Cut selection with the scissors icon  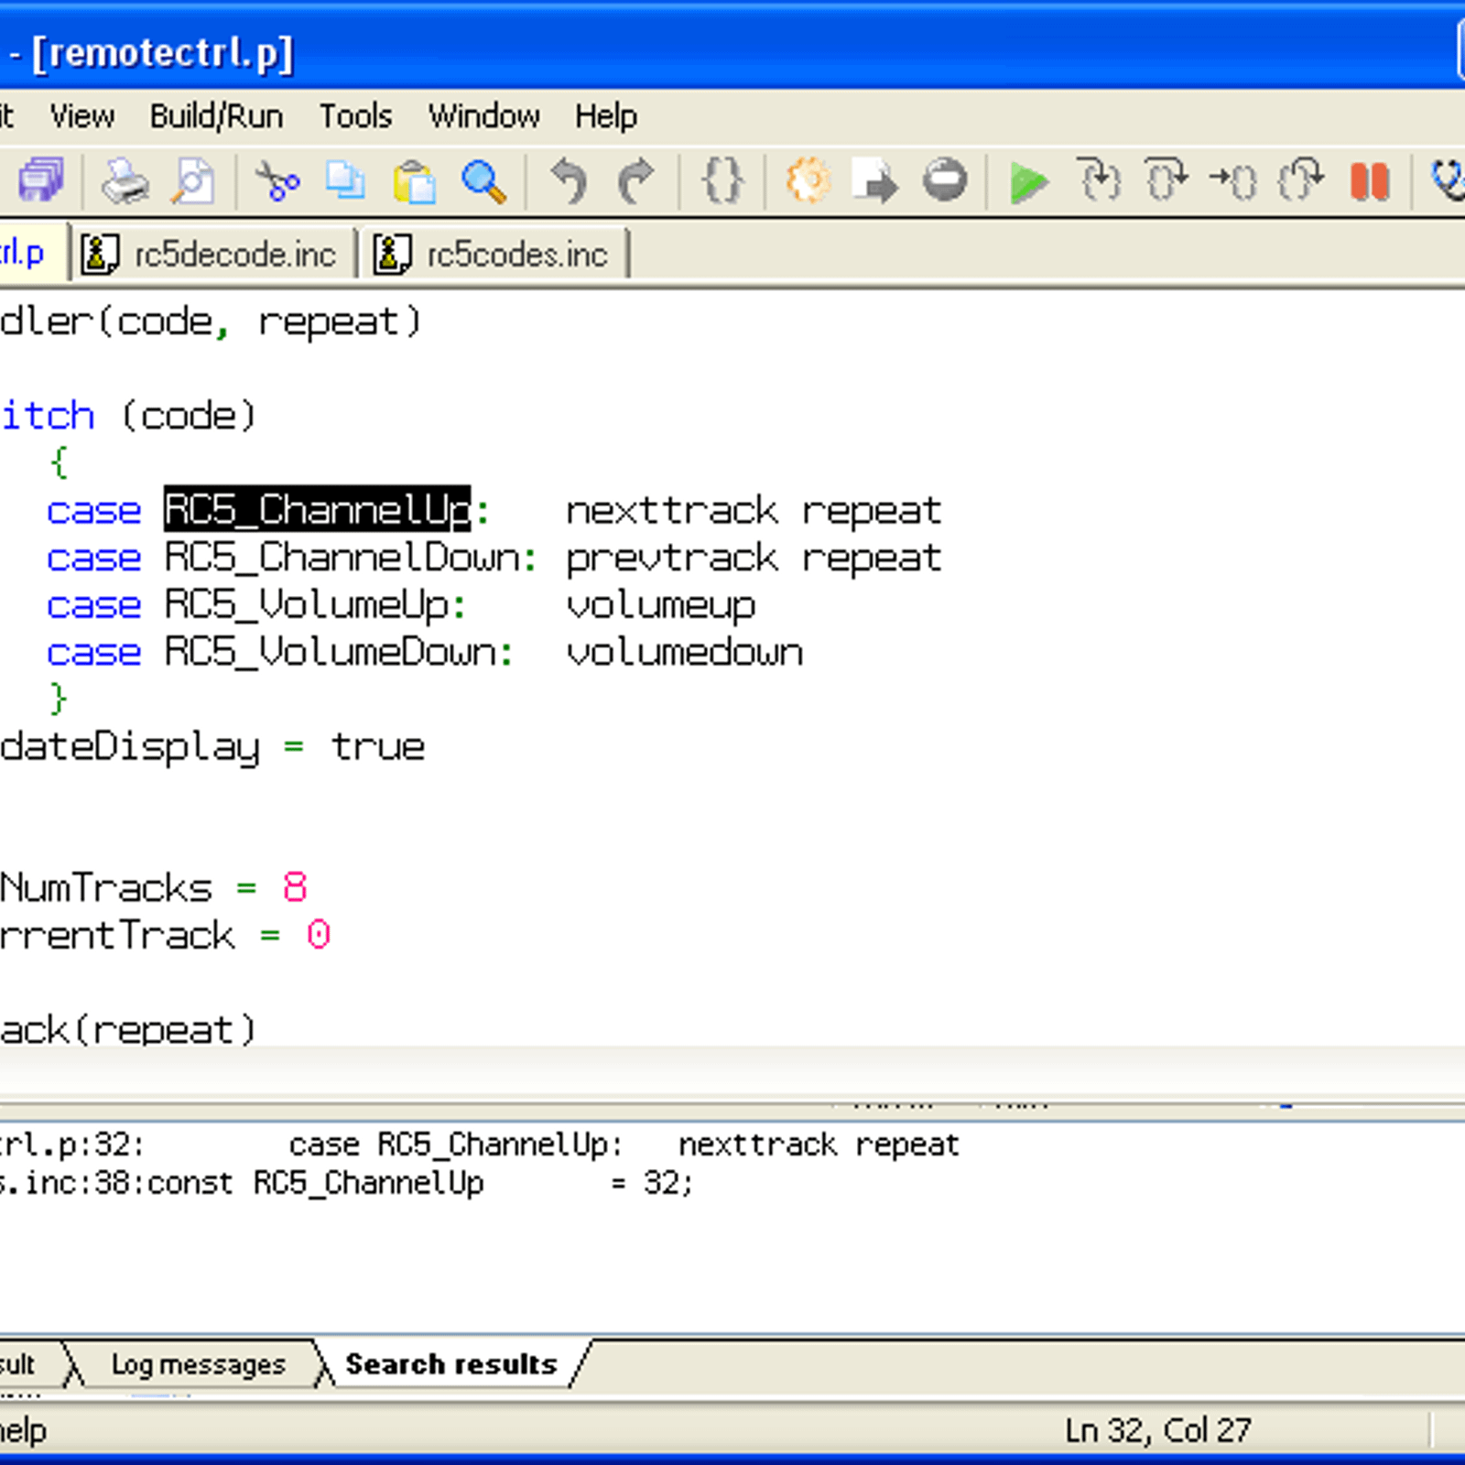tap(277, 181)
